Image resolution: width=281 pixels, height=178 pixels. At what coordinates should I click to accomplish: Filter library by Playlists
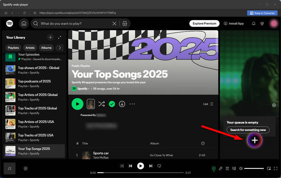tap(13, 48)
